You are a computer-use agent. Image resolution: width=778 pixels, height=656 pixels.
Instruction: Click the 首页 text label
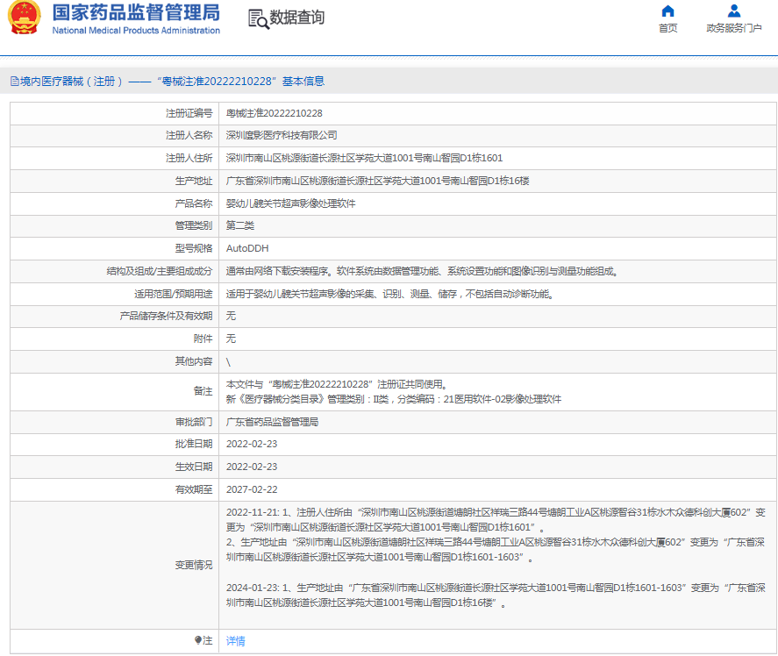pos(667,28)
